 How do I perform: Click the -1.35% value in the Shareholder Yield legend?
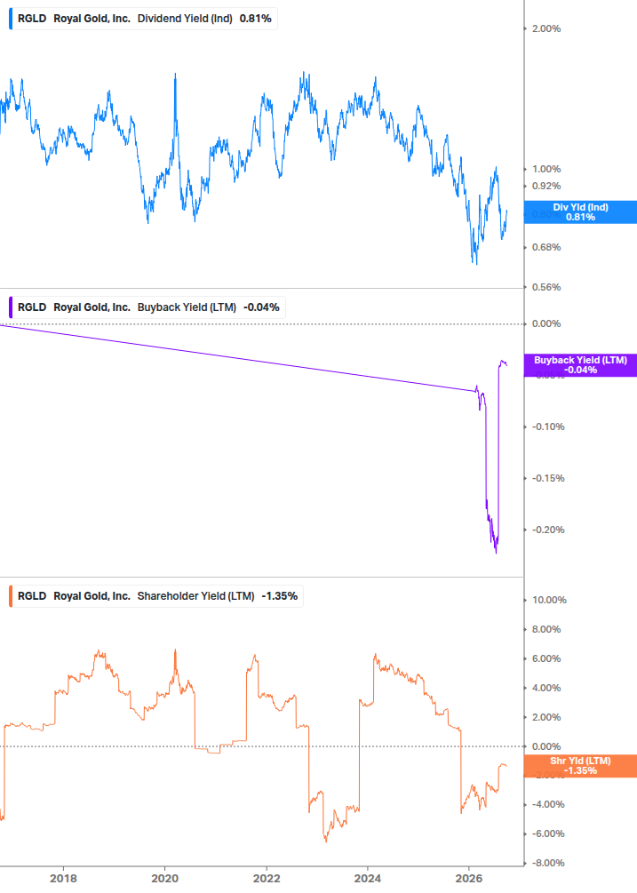(280, 596)
